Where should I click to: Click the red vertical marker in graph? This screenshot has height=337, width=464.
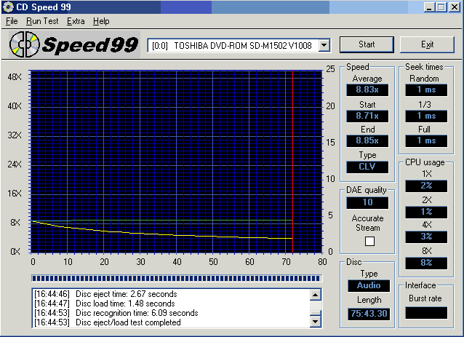292,160
